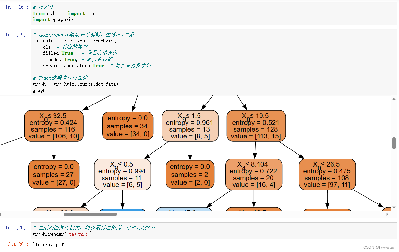Image resolution: width=399 pixels, height=252 pixels.
Task: Click the In [20] cell prompt
Action: click(x=17, y=228)
